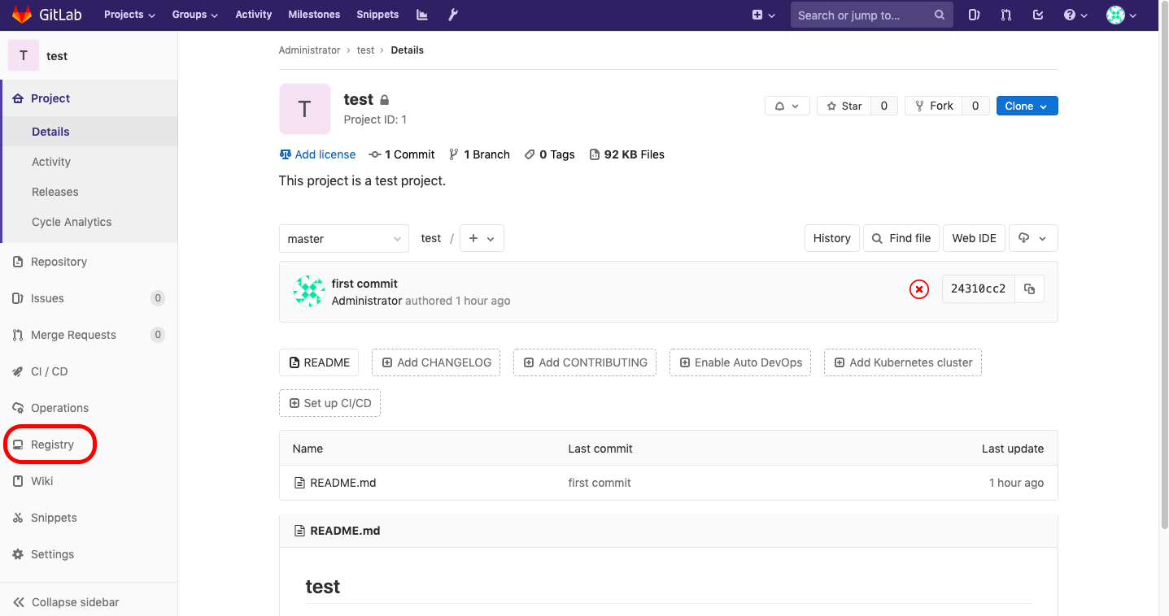Open the Web IDE
Image resolution: width=1169 pixels, height=616 pixels.
click(x=974, y=238)
